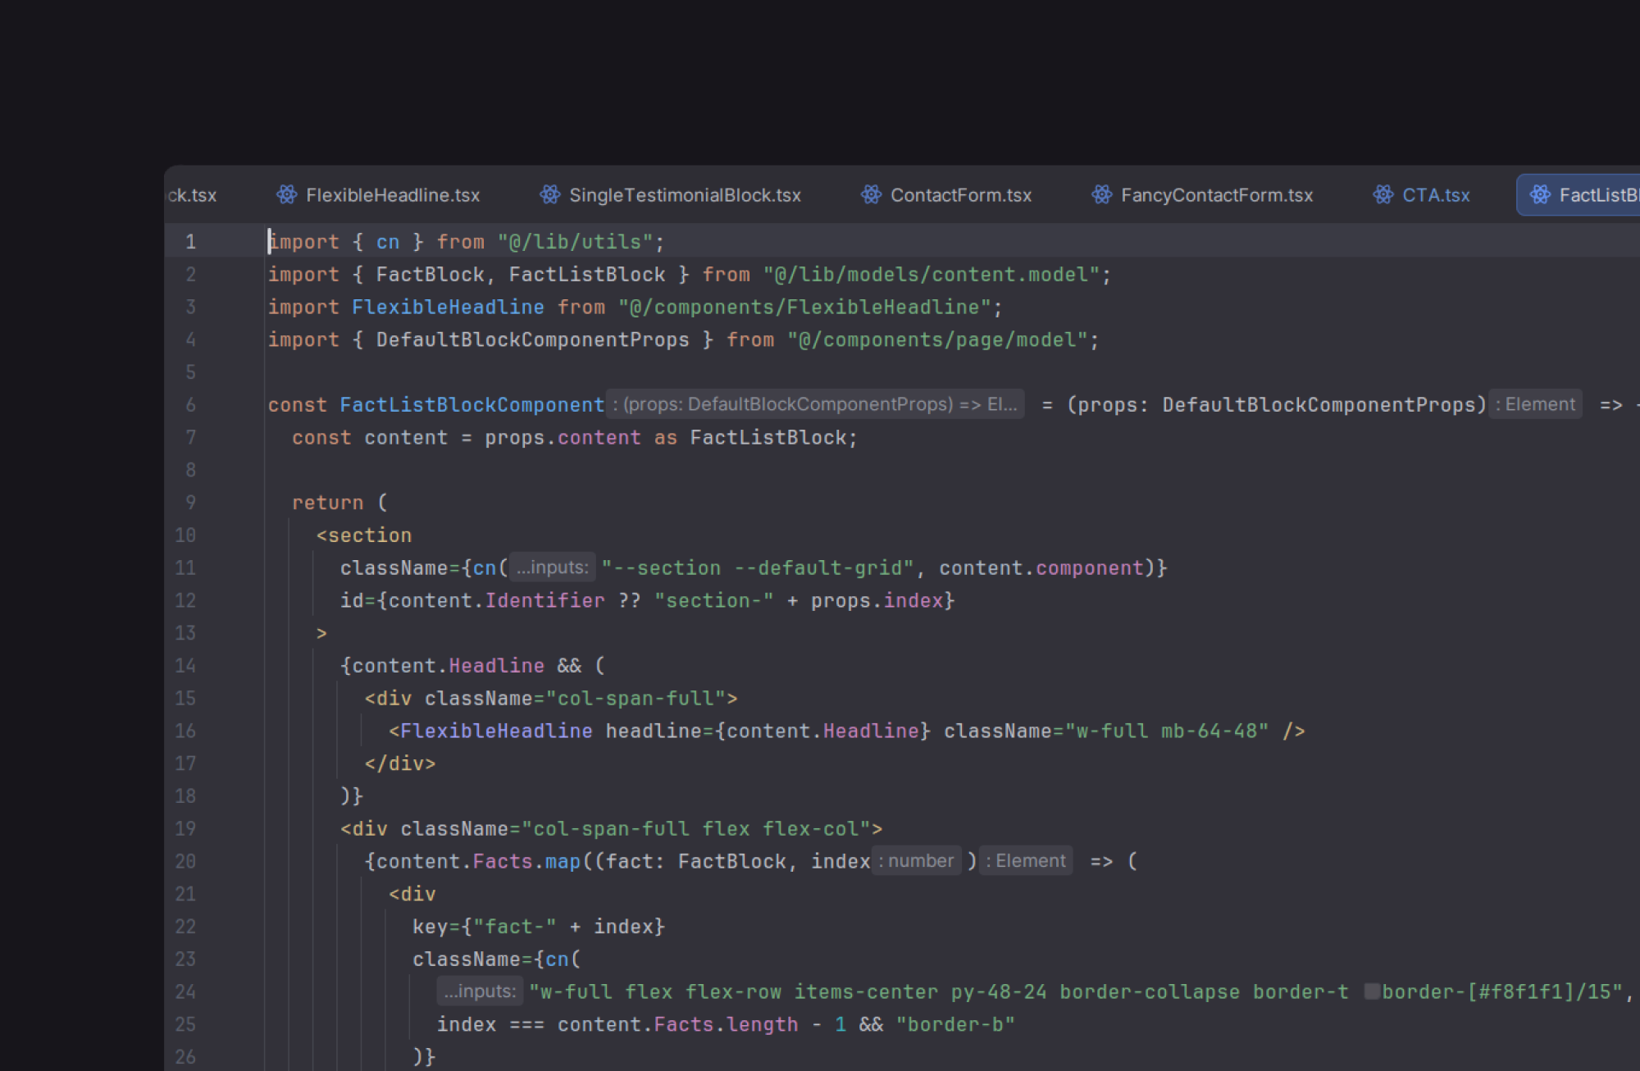Click content.Facts.map on line 20
The width and height of the screenshot is (1640, 1071).
point(478,861)
